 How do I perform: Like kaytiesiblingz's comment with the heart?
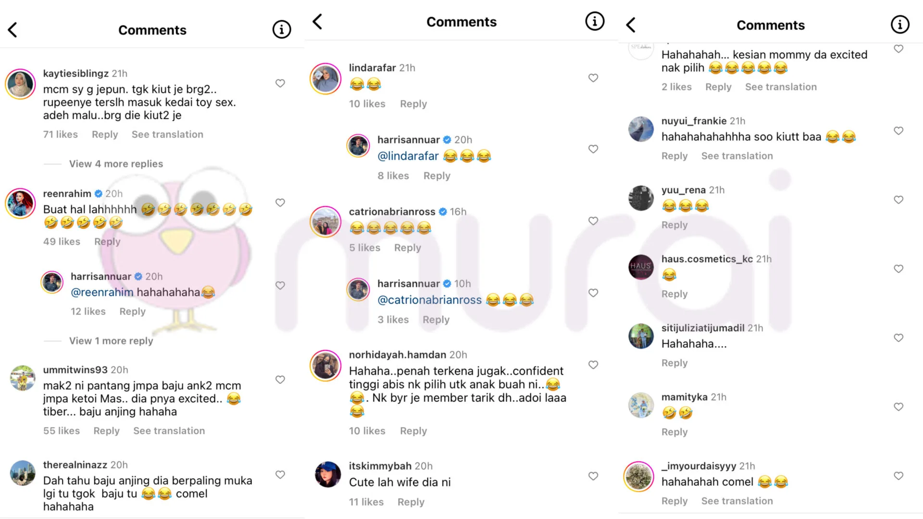pos(280,83)
